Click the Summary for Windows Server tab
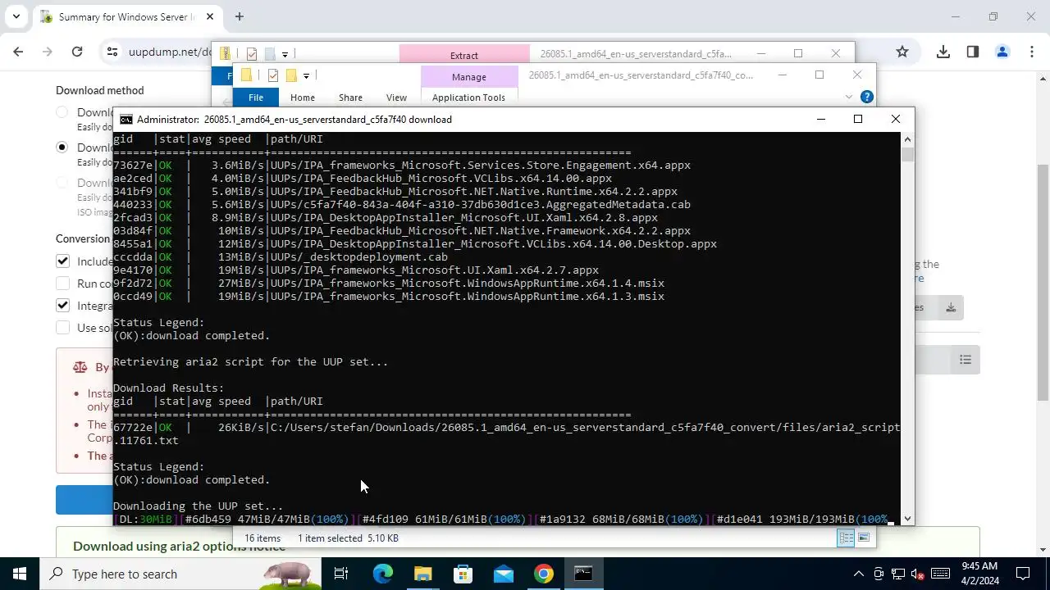Screen dimensions: 1050x590 point(127,16)
